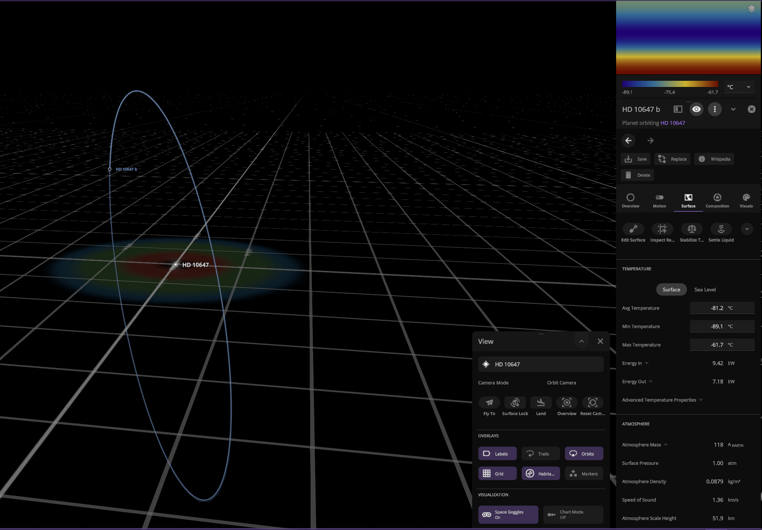Click the Surface Pressure value 1.00

coord(718,463)
